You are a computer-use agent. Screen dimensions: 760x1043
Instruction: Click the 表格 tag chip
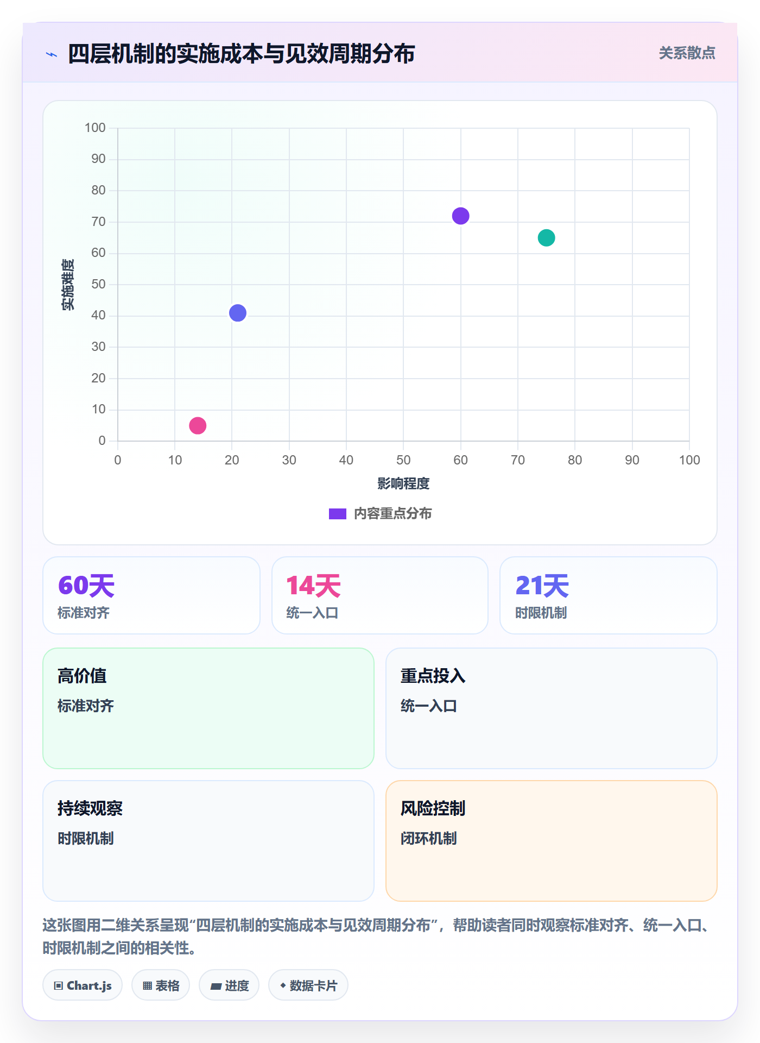(x=161, y=985)
